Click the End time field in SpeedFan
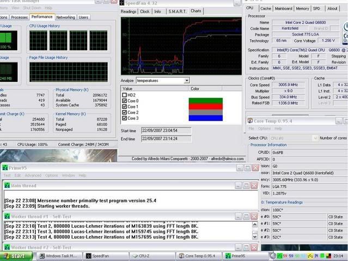Image resolution: width=348 pixels, height=261 pixels. tap(166, 139)
